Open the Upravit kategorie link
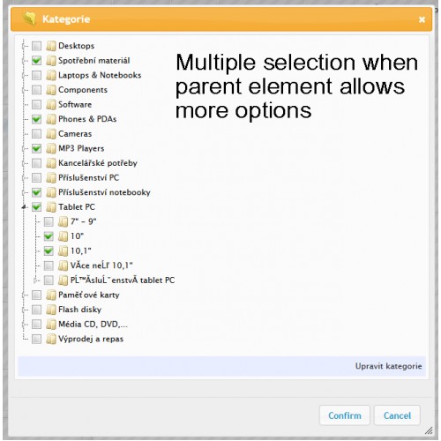 (388, 366)
